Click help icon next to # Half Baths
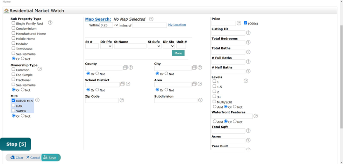The width and height of the screenshot is (343, 164). pos(248,71)
